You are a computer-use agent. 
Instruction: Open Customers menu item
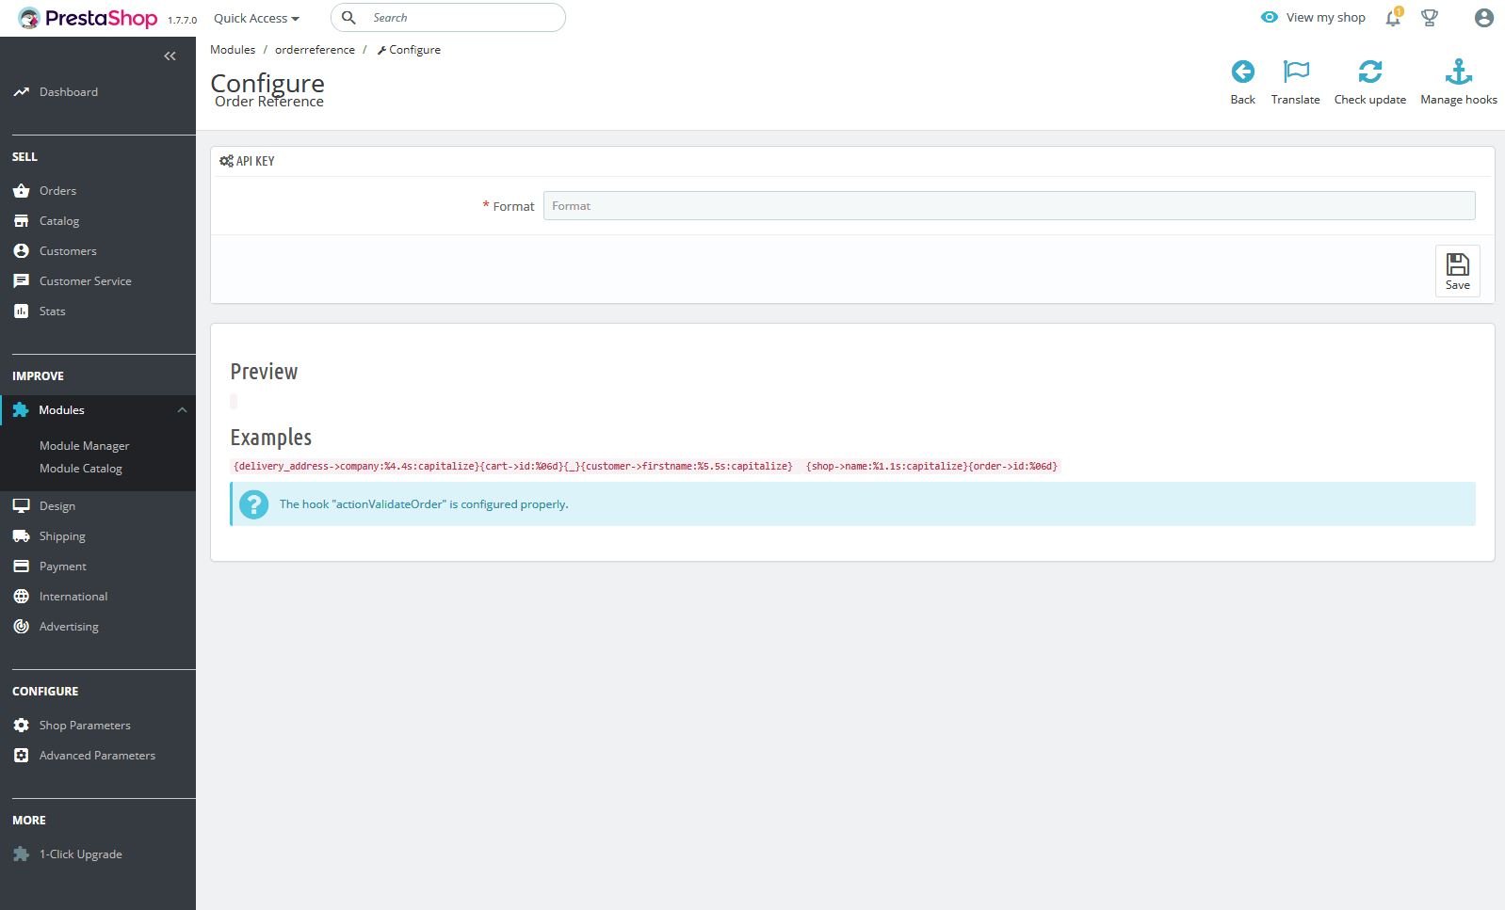68,250
